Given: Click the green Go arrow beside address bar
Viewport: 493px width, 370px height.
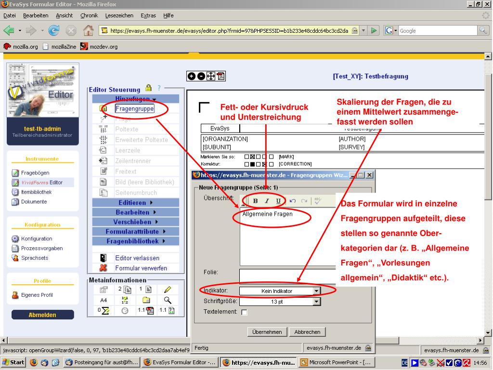Looking at the screenshot, I should coord(374,30).
